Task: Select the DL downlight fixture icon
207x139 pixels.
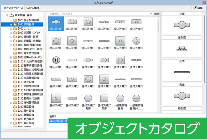Action: [56, 60]
